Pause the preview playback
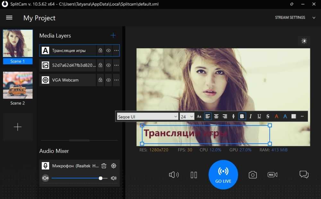321x199 pixels. pyautogui.click(x=194, y=175)
